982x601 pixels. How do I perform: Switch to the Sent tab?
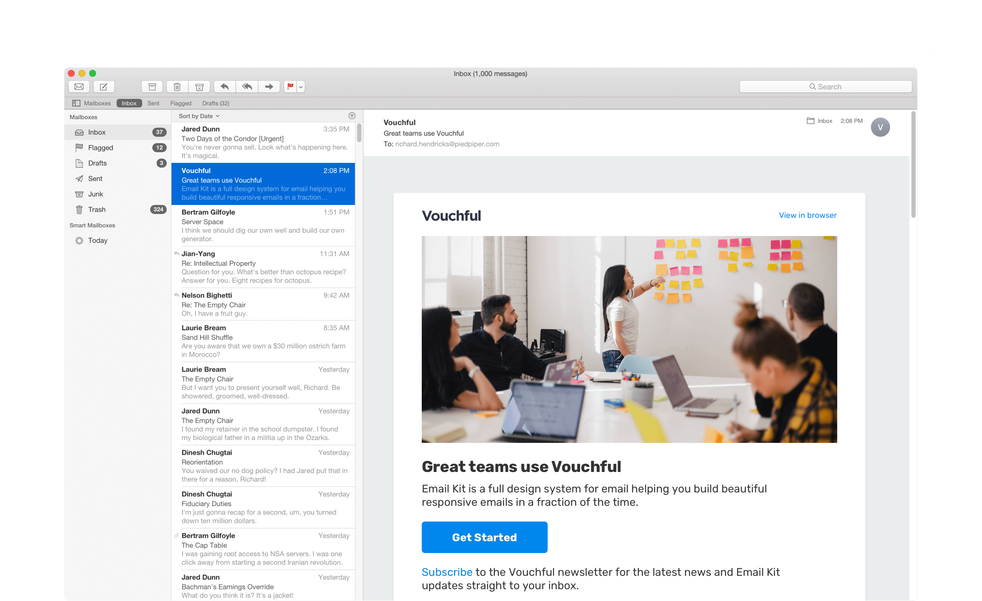[153, 104]
